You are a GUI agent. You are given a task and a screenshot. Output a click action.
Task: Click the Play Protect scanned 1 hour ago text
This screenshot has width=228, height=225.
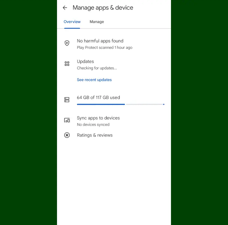pos(105,48)
